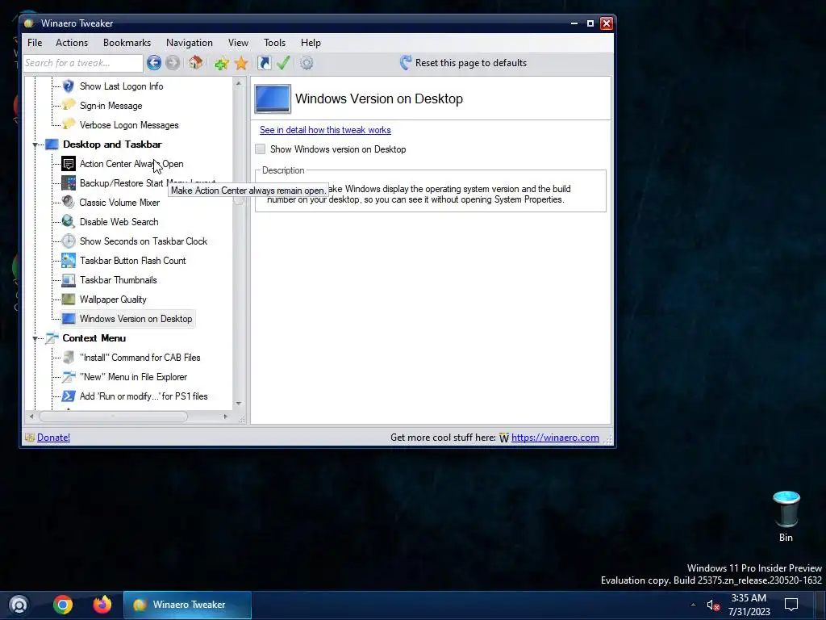The width and height of the screenshot is (826, 620).
Task: Collapse the Context Menu tree section
Action: pos(35,338)
